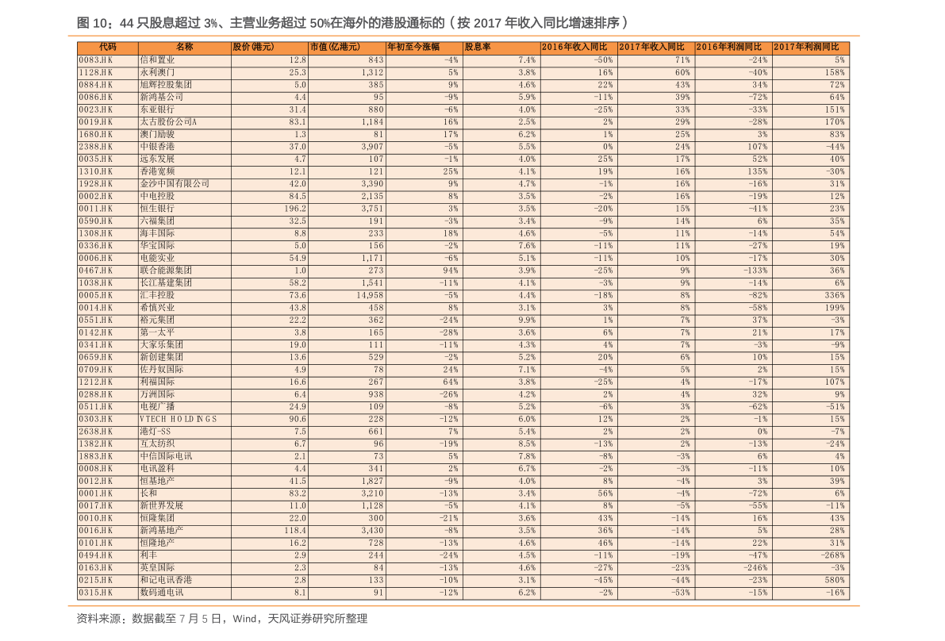
Task: Click the name 华宝国际
Action: [x=157, y=246]
